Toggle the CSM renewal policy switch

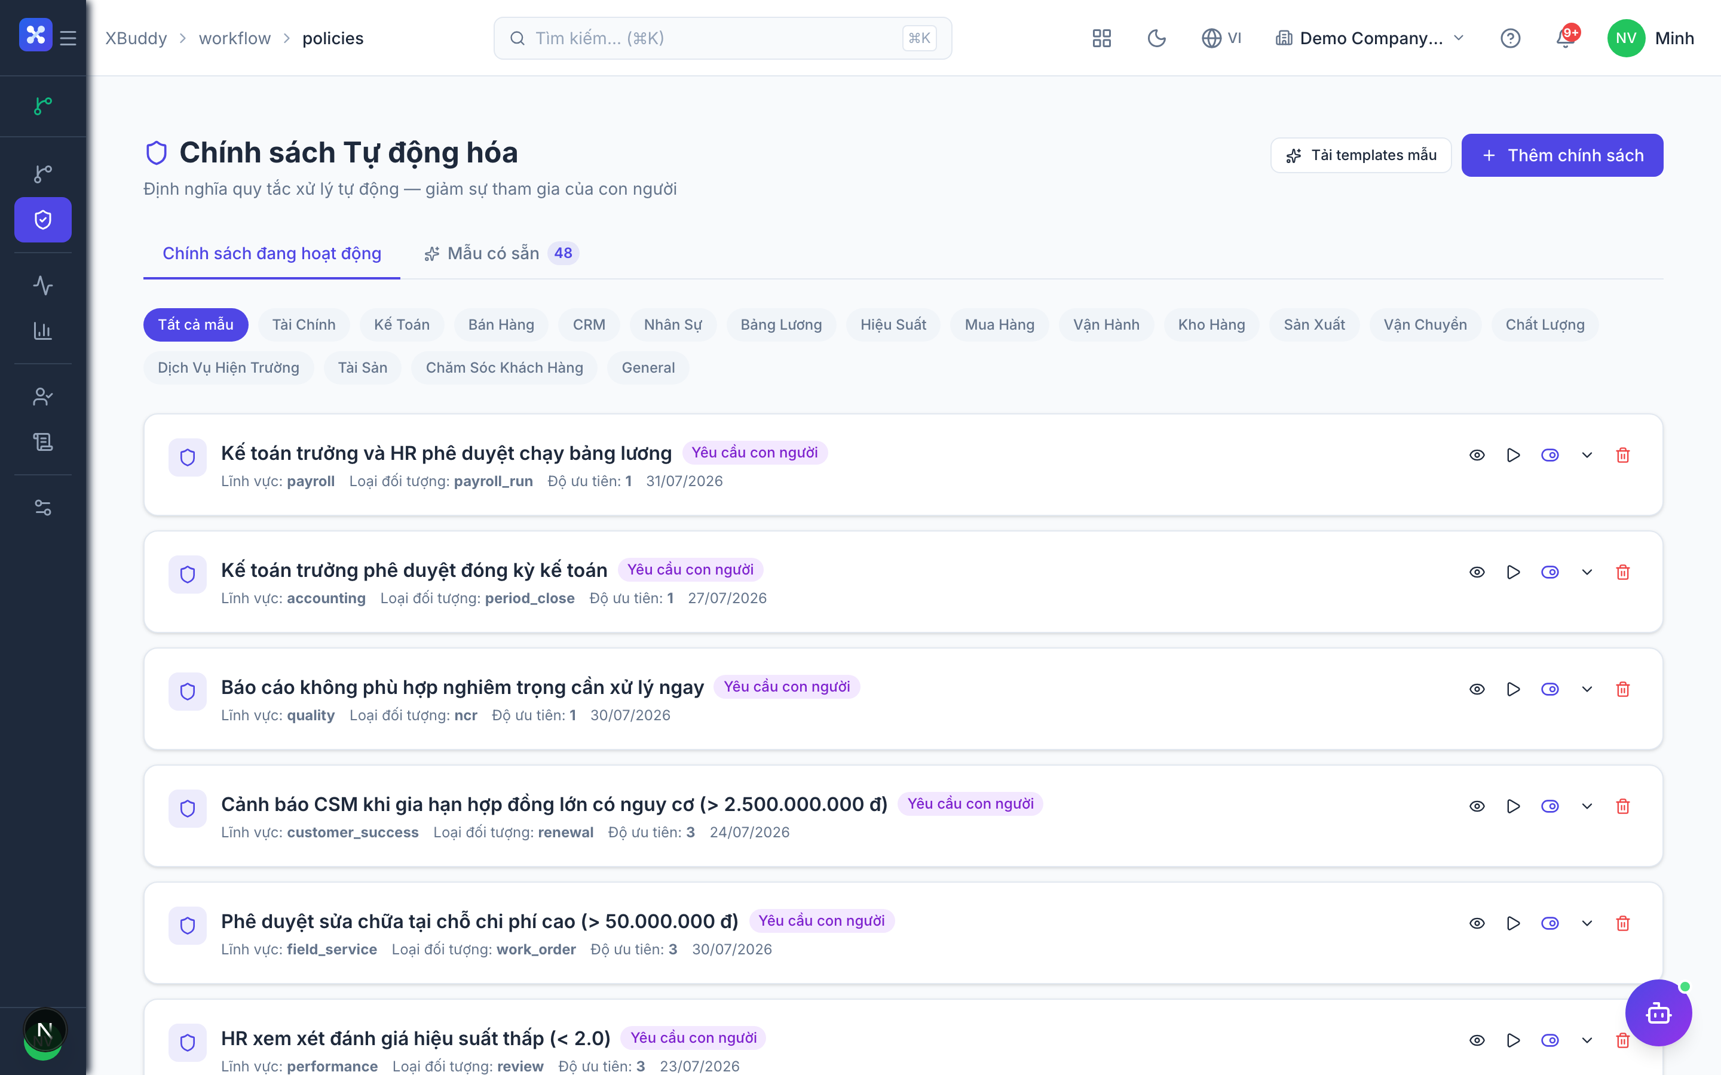click(x=1550, y=806)
